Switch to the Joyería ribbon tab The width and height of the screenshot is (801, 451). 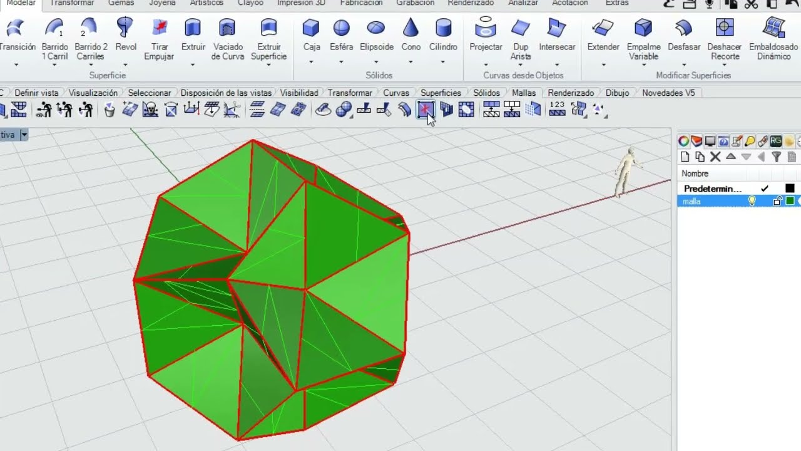click(163, 3)
